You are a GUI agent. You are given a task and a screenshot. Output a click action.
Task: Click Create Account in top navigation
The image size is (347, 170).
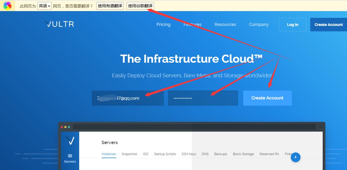coord(328,25)
